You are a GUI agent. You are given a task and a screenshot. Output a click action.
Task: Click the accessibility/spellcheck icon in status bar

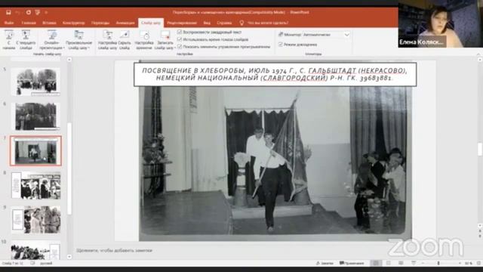pos(32,264)
